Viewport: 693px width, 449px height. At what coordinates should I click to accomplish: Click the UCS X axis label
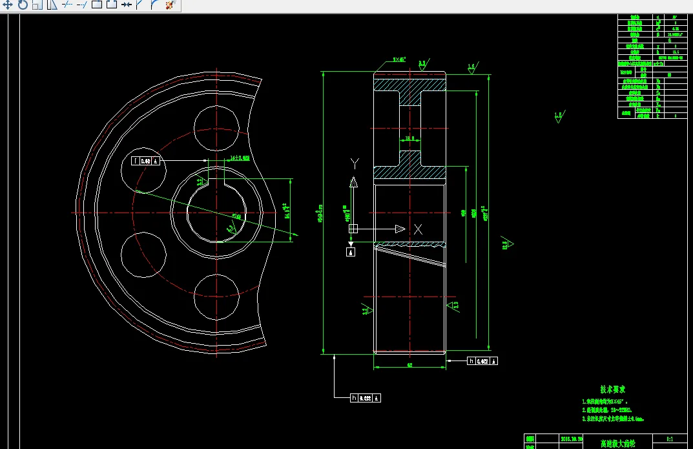tap(418, 229)
